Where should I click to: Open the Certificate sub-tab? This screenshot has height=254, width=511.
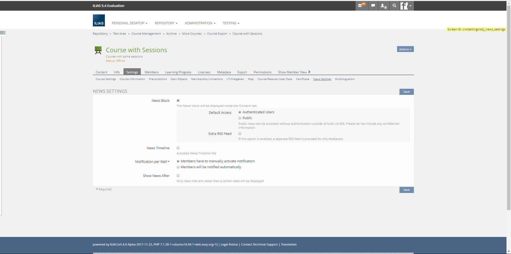(302, 79)
